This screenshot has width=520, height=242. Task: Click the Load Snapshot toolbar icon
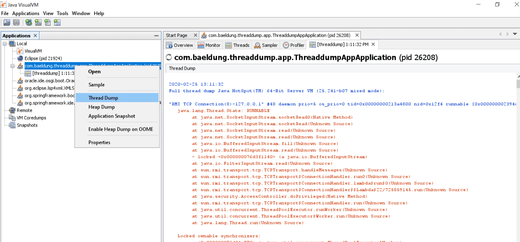[x=7, y=23]
